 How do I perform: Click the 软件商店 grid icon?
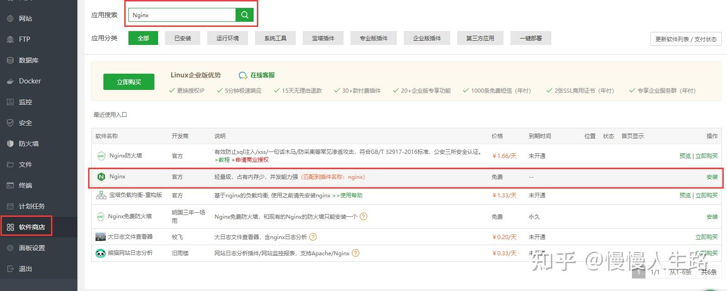[10, 227]
